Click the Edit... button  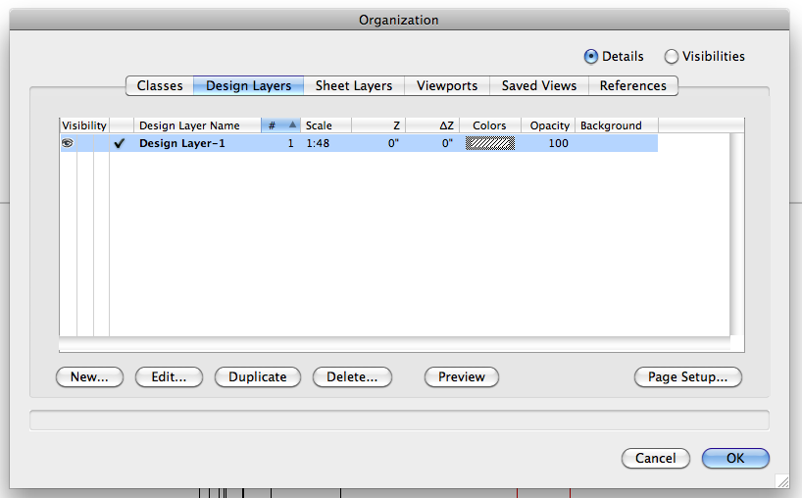(x=169, y=377)
